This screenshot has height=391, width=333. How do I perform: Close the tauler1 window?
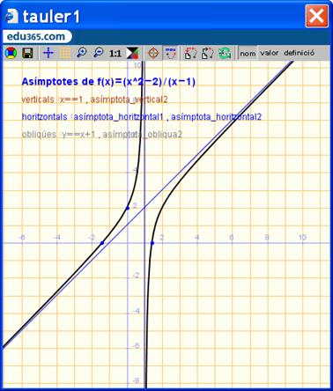tap(317, 16)
